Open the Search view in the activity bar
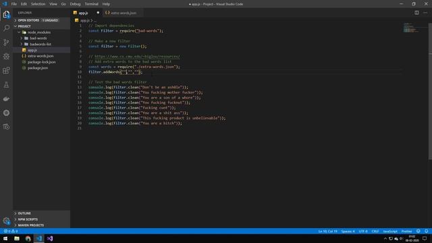432x243 pixels. [x=6, y=28]
